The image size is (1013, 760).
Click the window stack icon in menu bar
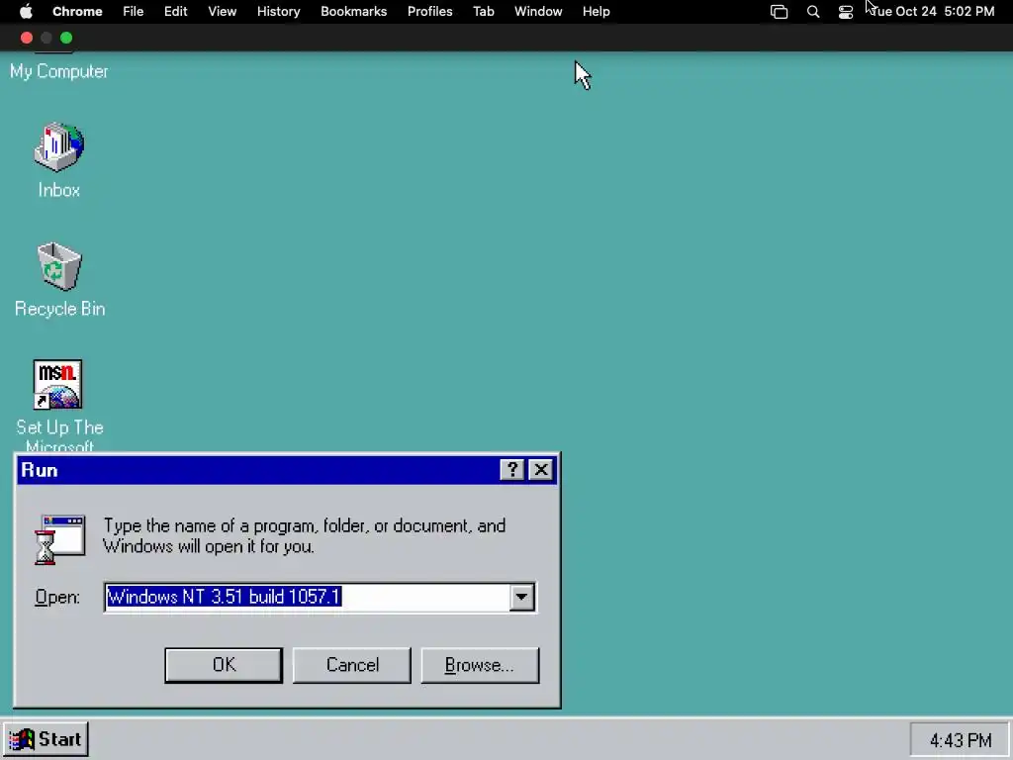(x=780, y=12)
